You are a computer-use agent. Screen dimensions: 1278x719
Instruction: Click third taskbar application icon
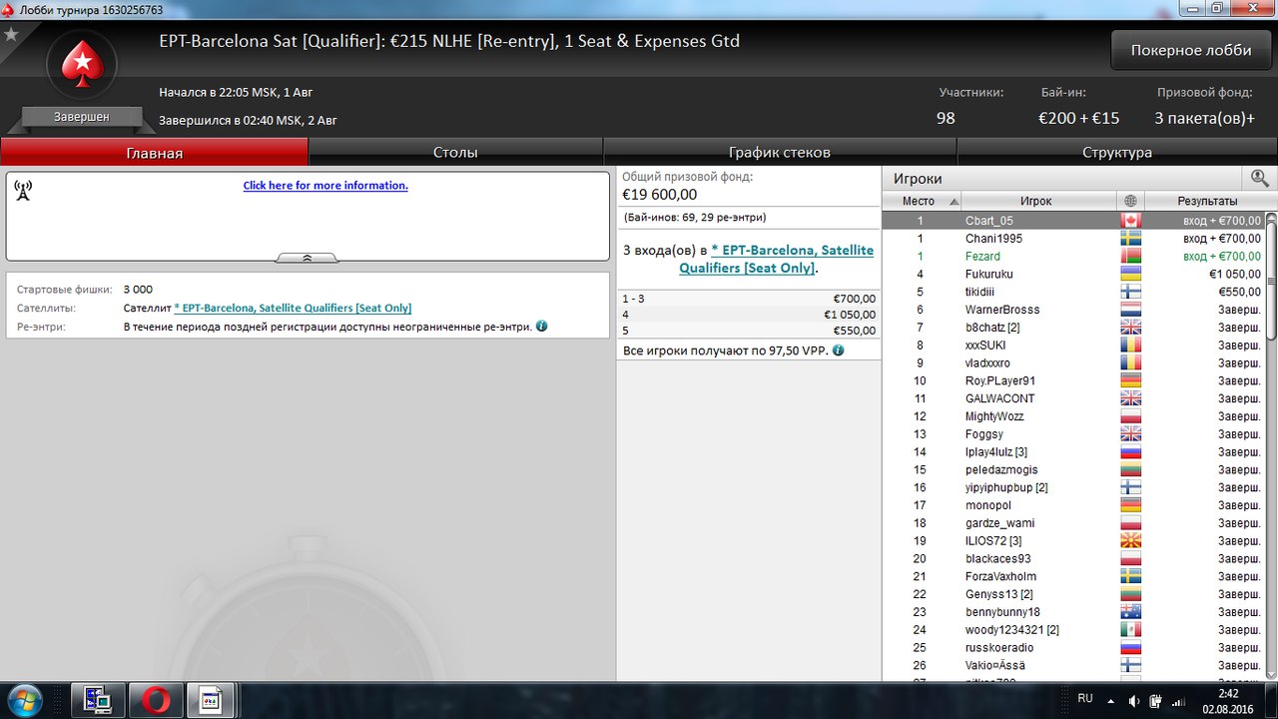click(211, 699)
